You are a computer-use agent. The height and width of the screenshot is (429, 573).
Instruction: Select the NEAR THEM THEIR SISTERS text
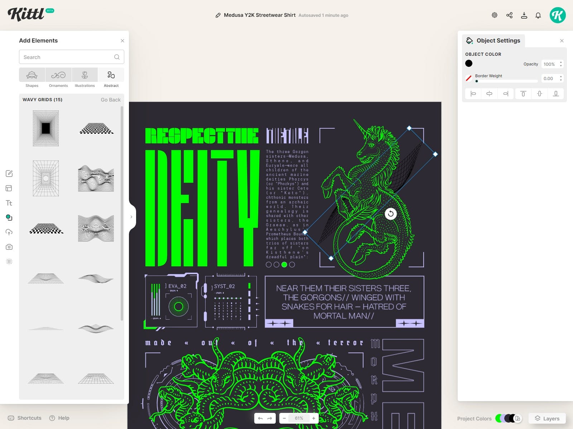[x=344, y=302]
